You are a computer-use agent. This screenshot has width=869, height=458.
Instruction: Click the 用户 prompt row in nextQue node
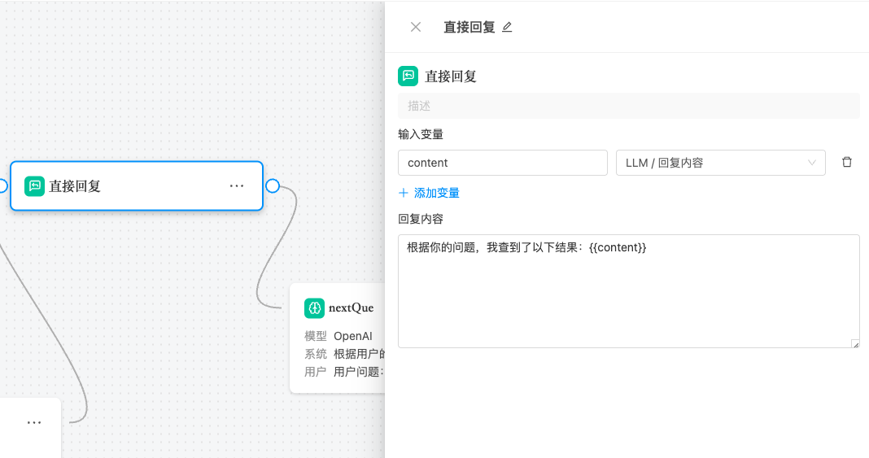click(x=344, y=372)
